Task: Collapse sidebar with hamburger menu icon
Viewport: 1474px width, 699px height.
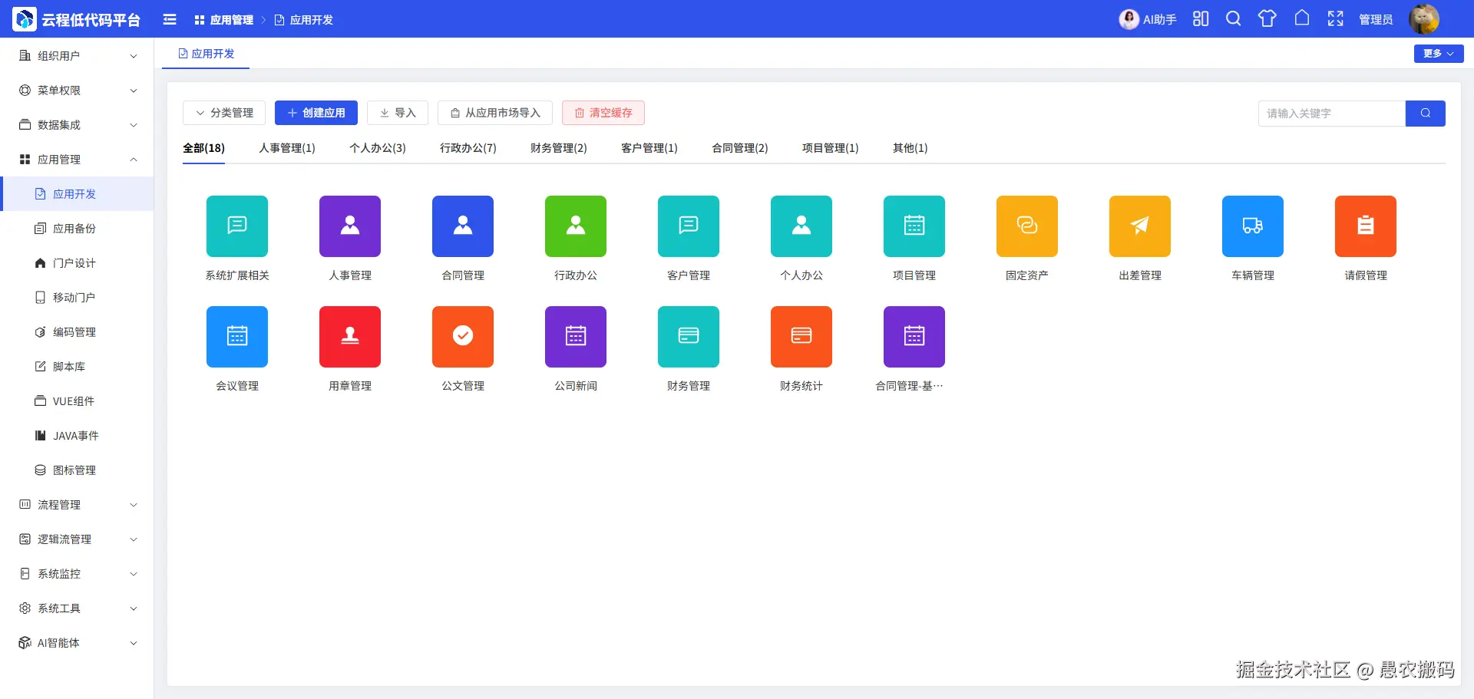Action: coord(170,19)
